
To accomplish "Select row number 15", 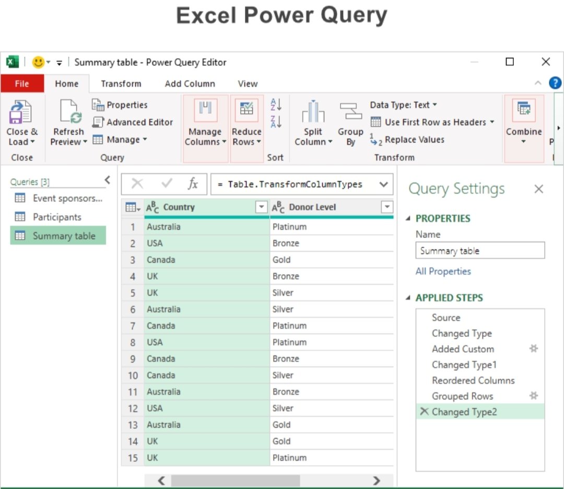I will 133,458.
